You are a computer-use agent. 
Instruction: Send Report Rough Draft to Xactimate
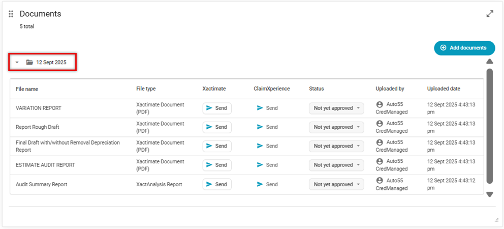(x=217, y=127)
